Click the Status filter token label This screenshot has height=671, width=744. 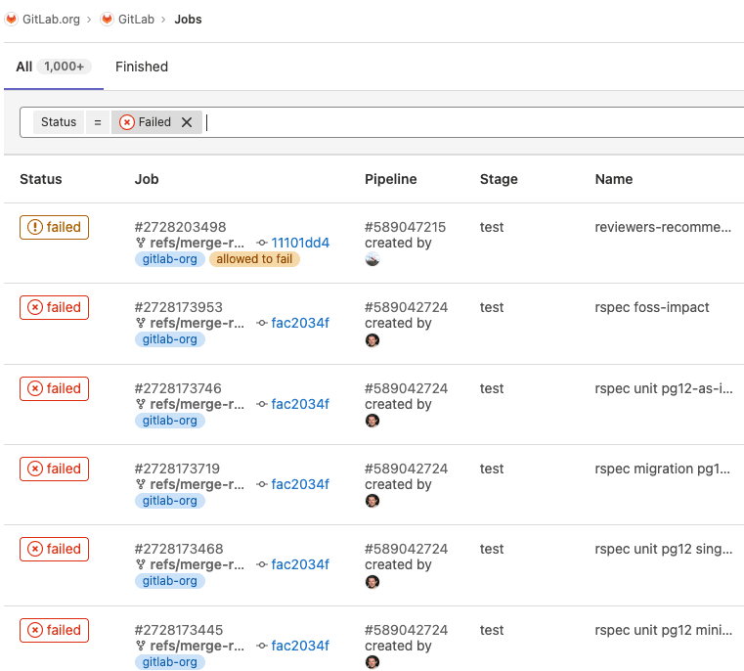click(59, 122)
